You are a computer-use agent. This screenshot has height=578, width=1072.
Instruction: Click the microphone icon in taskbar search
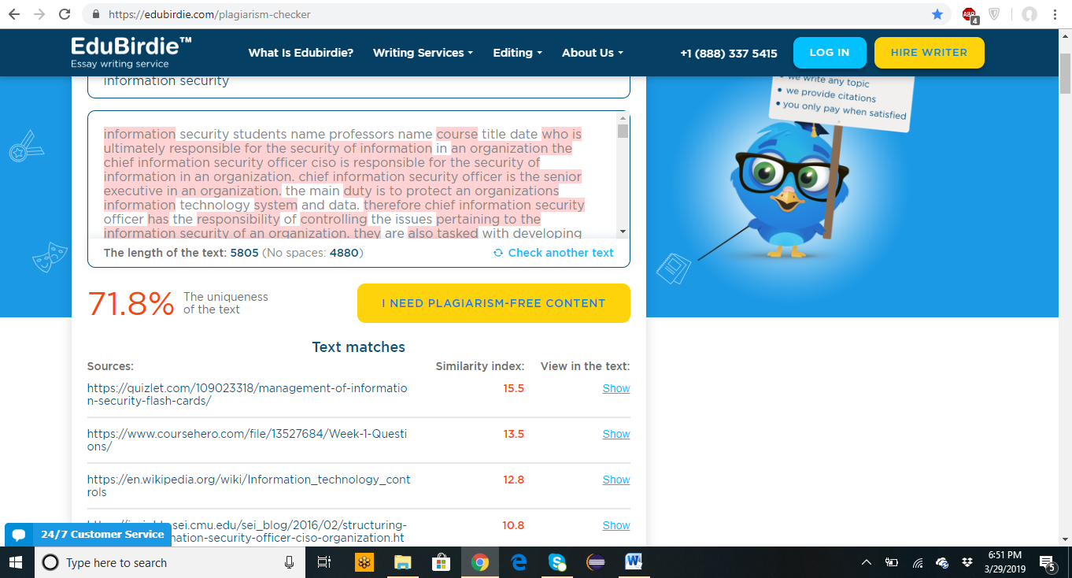point(290,562)
